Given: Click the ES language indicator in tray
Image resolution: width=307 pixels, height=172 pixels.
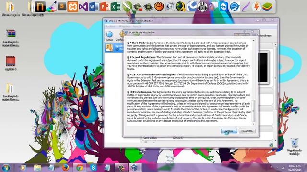Looking at the screenshot, I should (x=271, y=167).
